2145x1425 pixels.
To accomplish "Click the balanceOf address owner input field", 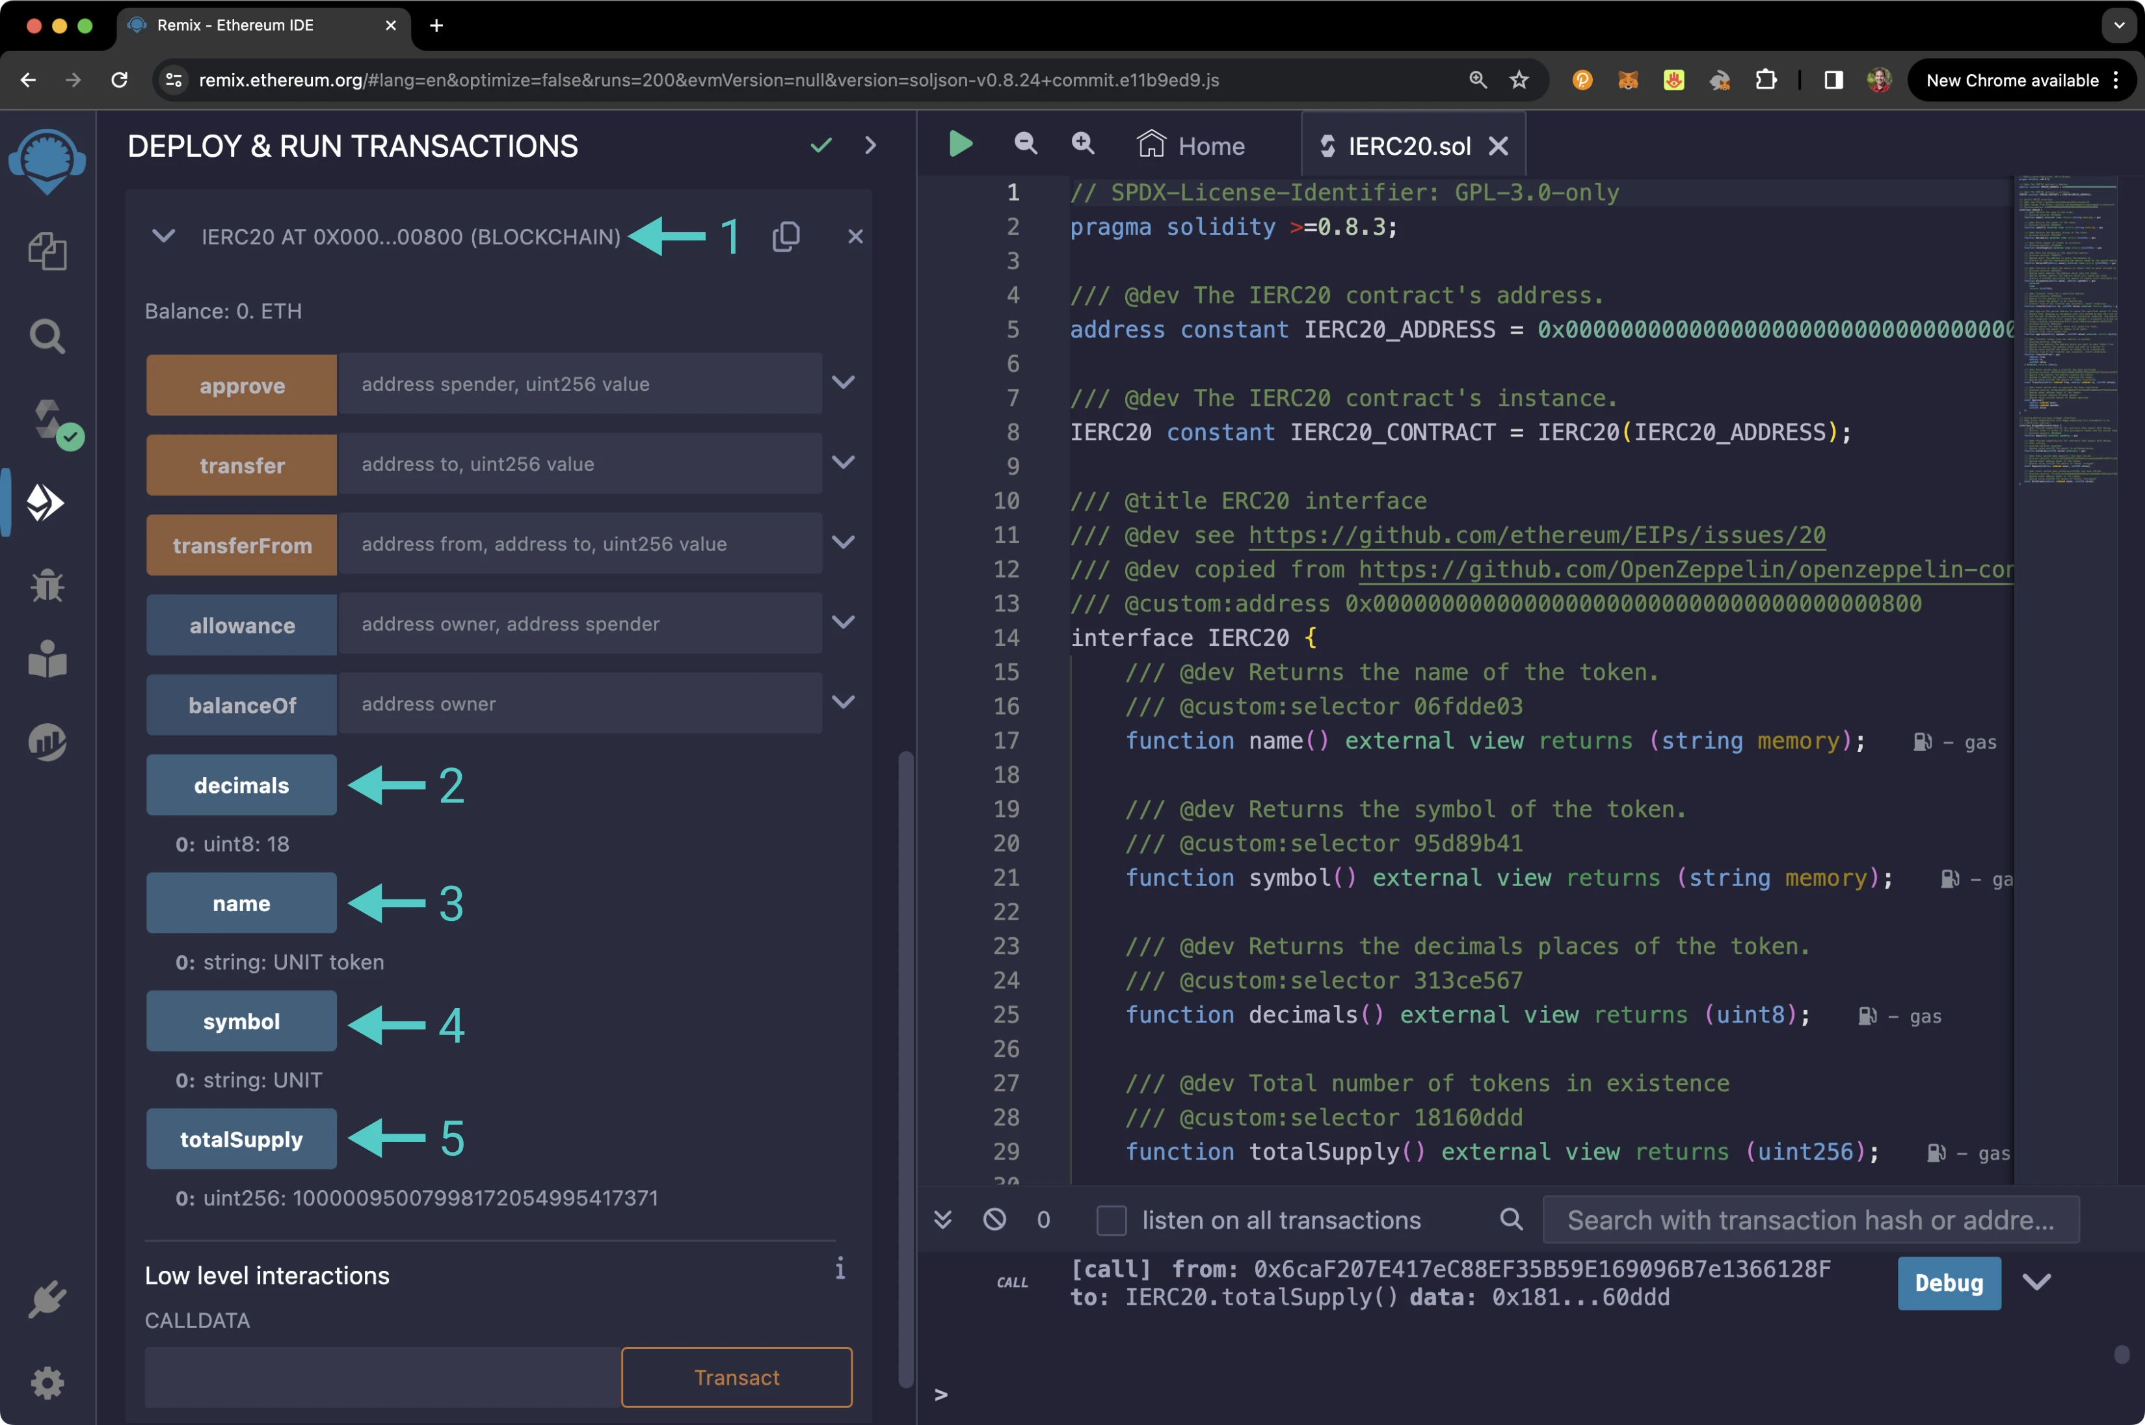I will tap(581, 704).
